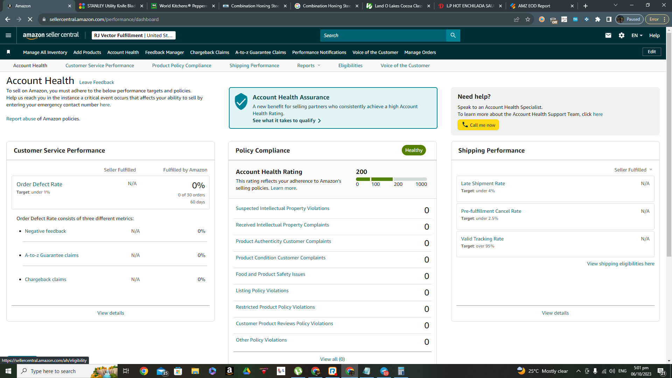This screenshot has height=378, width=672.
Task: Click View shipping eligibilities here link
Action: (621, 264)
